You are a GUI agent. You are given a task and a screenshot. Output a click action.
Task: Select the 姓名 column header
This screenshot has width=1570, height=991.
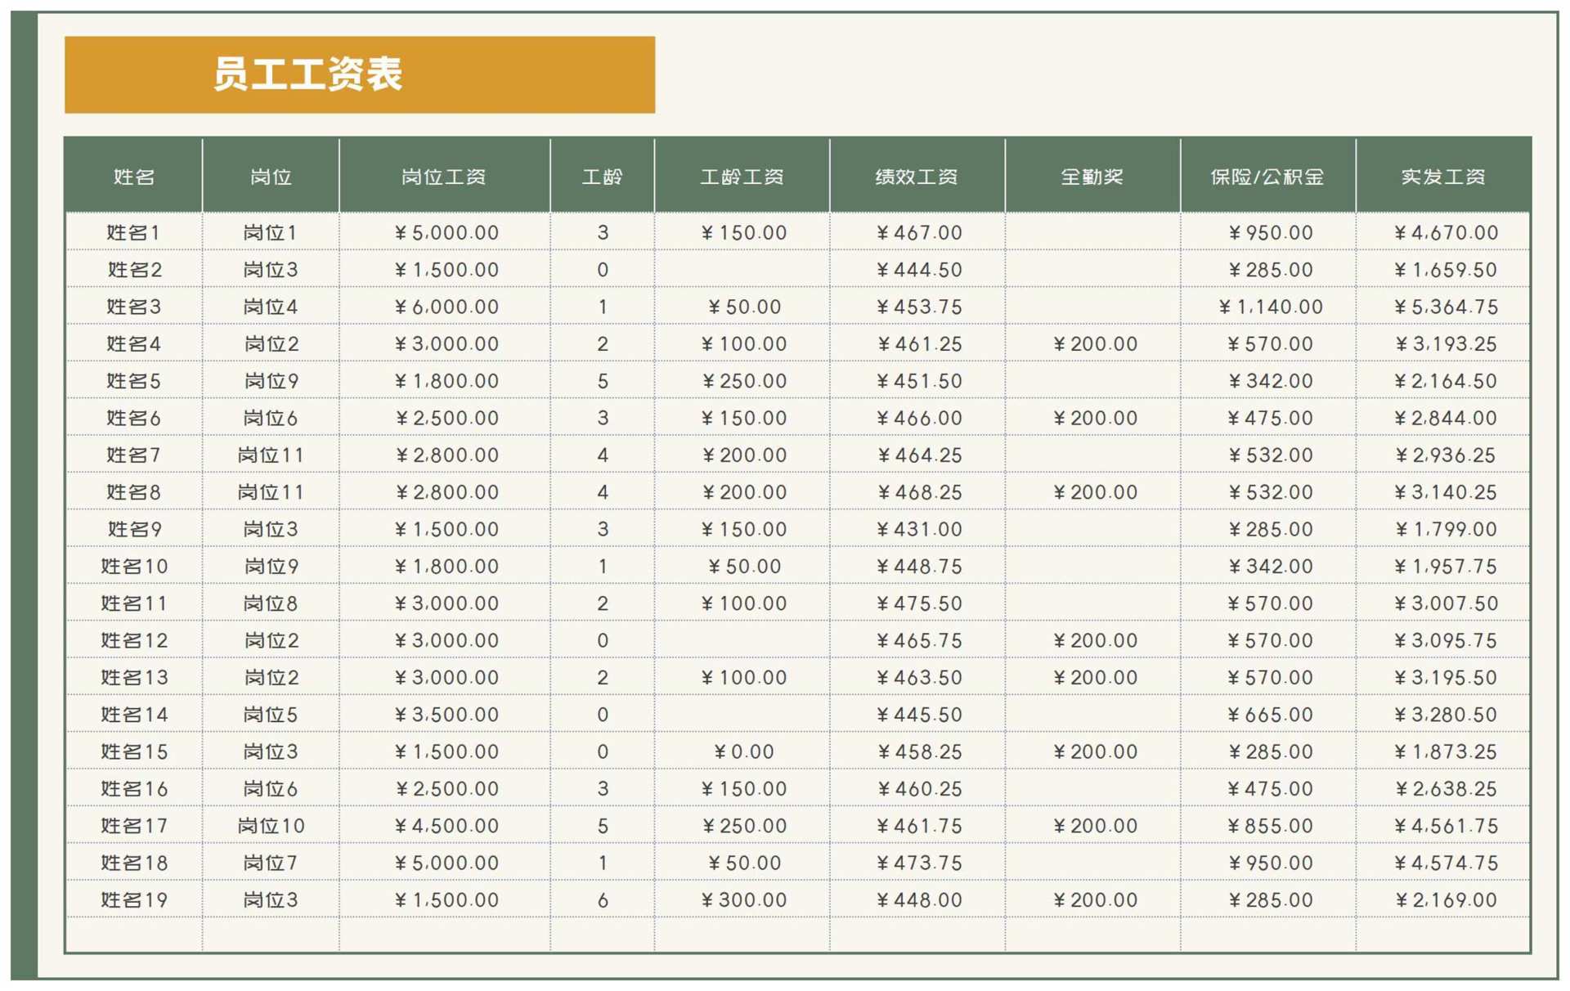click(x=133, y=176)
